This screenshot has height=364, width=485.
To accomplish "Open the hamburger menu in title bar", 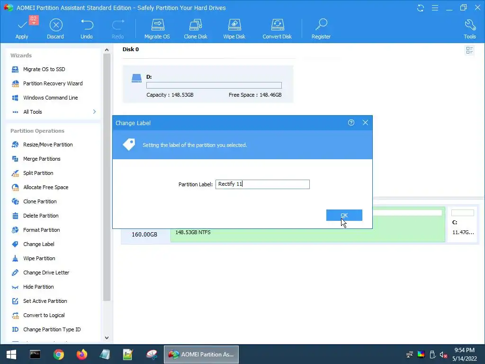I will (435, 8).
